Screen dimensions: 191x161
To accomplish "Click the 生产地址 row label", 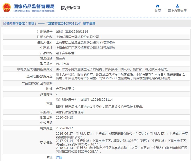I will pyautogui.click(x=46, y=48).
